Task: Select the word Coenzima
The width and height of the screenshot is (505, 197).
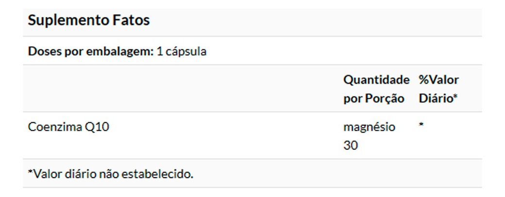Action: 55,127
